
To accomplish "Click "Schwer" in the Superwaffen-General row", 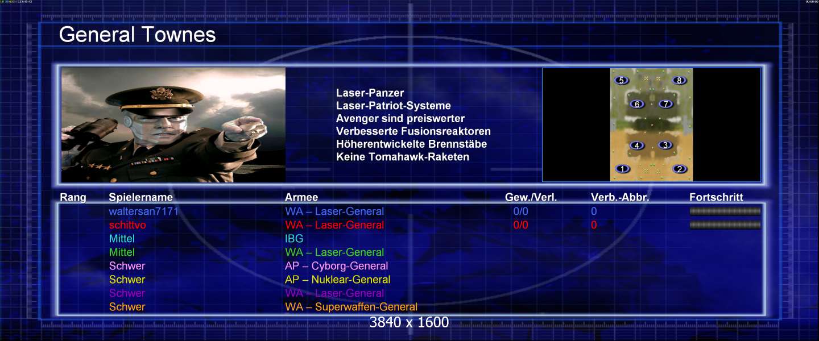I will 127,307.
